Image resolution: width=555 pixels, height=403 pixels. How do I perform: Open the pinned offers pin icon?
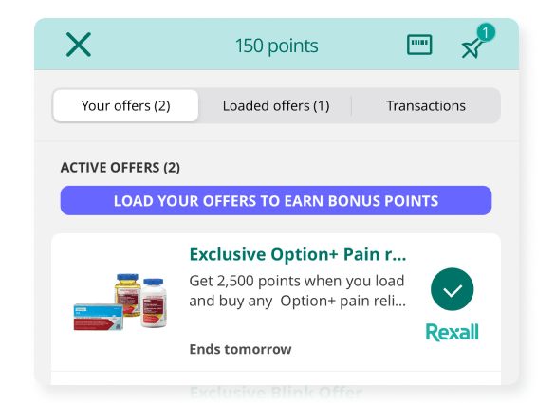pos(472,48)
